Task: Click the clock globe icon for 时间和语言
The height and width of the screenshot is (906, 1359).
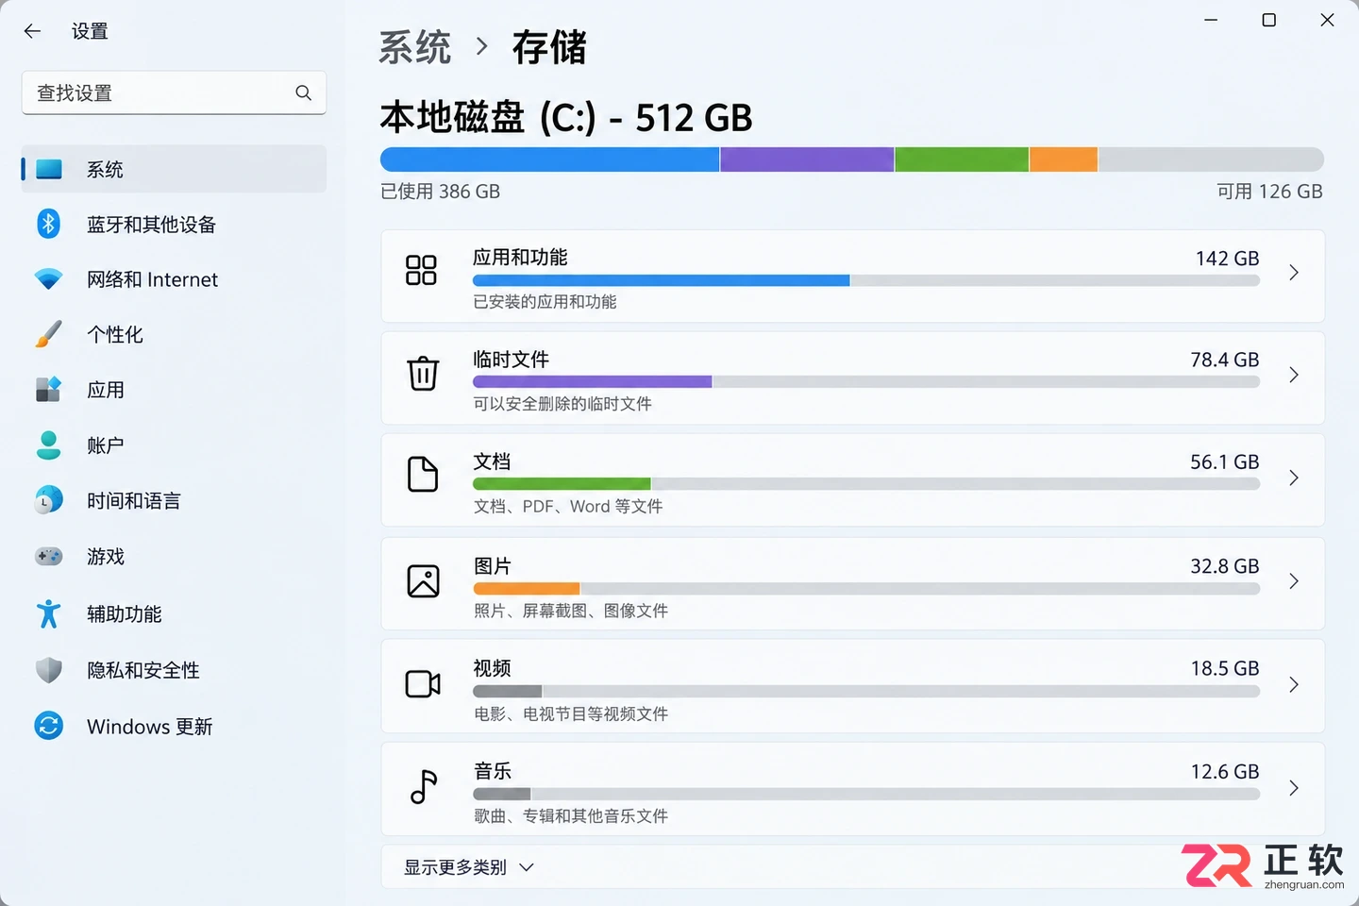Action: click(49, 500)
